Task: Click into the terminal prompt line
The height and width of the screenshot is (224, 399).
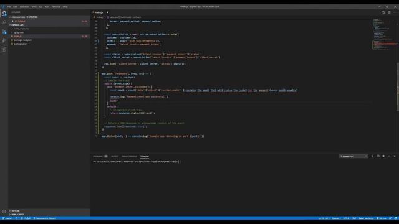Action: tap(137, 162)
